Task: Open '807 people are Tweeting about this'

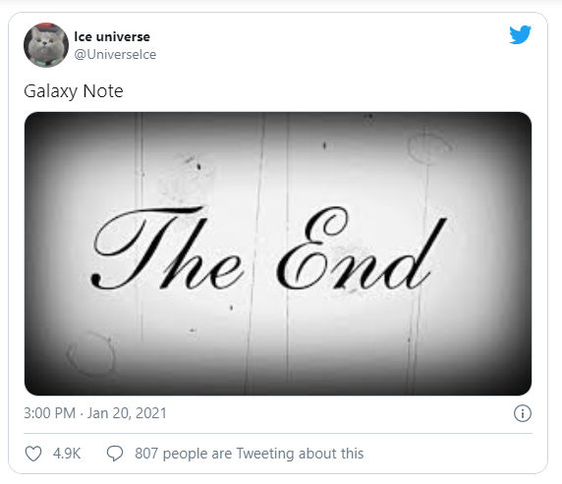Action: [x=250, y=454]
